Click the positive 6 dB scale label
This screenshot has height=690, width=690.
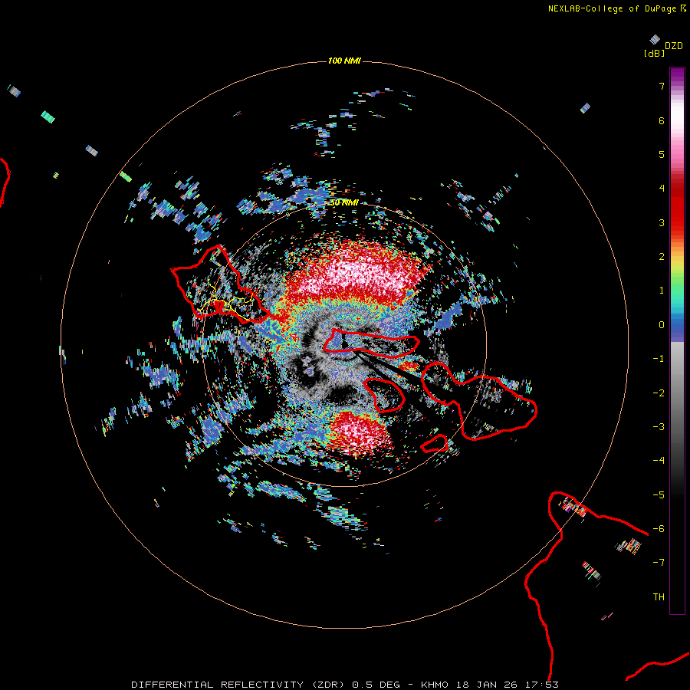coord(662,120)
